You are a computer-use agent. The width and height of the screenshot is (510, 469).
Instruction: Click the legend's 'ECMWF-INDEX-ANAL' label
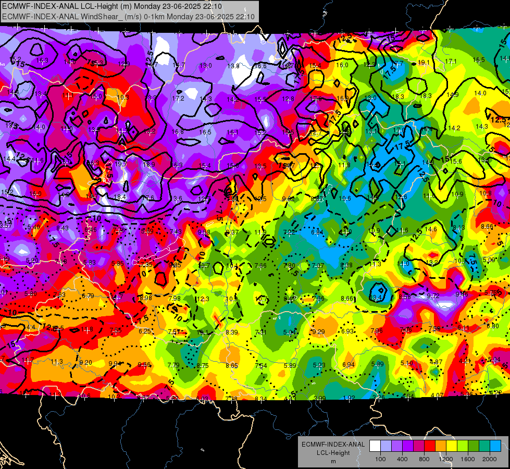pos(333,445)
